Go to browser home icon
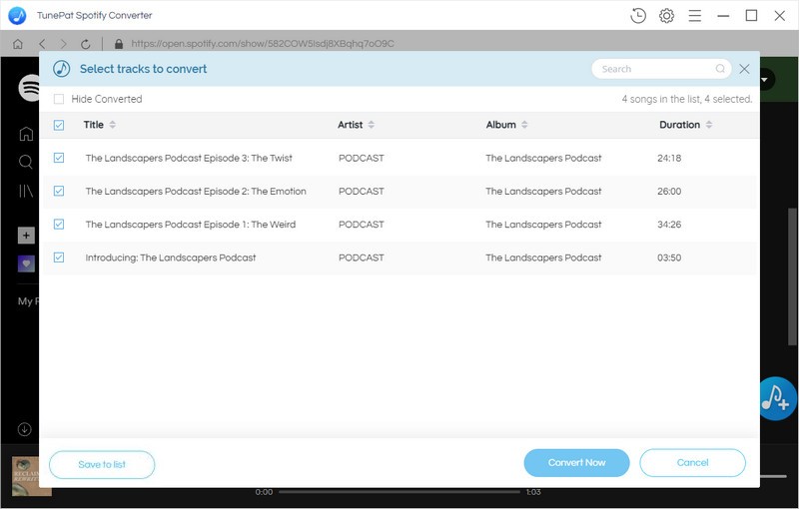Screen dimensions: 799x509 point(18,44)
